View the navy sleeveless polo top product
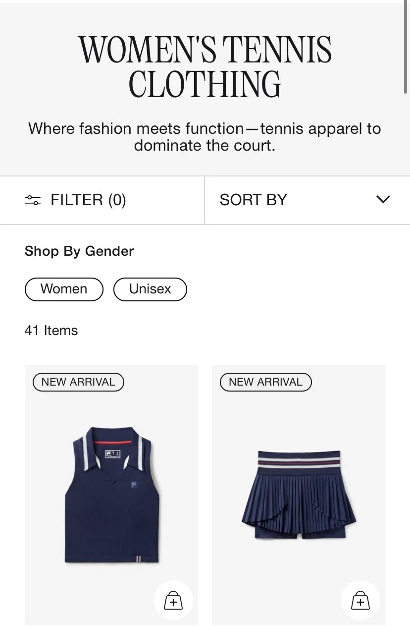Image resolution: width=410 pixels, height=626 pixels. tap(111, 495)
